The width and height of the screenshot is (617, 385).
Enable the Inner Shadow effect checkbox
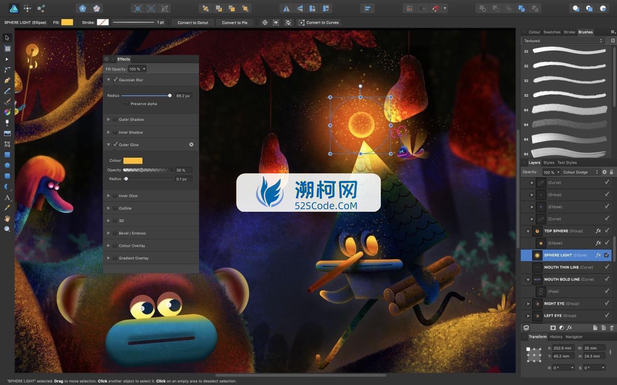coord(115,132)
